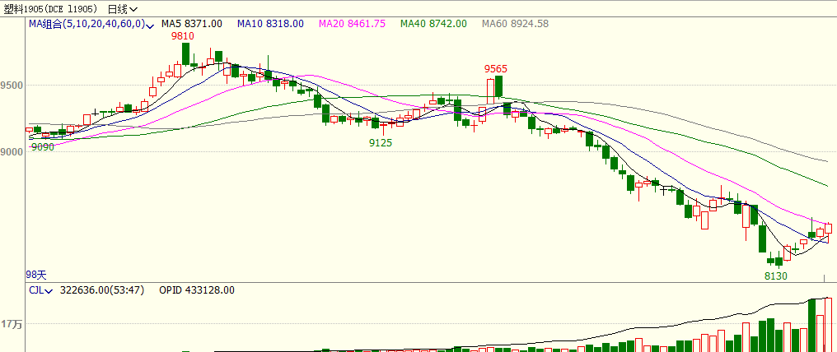Select the MA5 8371.00 label
The height and width of the screenshot is (352, 837).
click(x=192, y=24)
